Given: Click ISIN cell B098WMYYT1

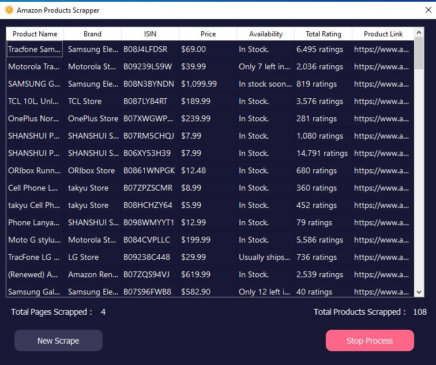Looking at the screenshot, I should [x=150, y=222].
